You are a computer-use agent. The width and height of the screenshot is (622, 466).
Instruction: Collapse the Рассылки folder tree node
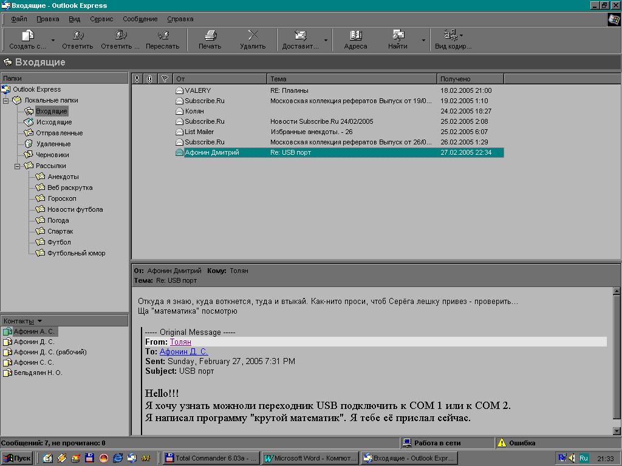[x=18, y=166]
